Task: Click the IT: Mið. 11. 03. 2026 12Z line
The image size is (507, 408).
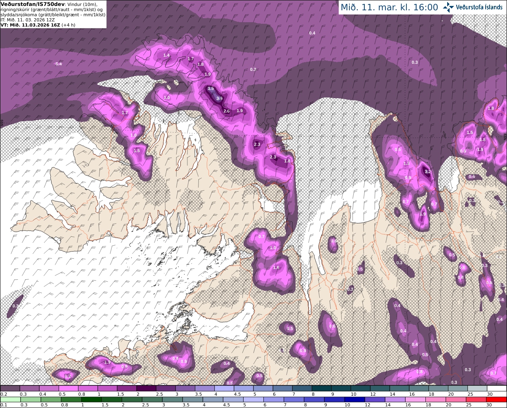Action: (28, 19)
